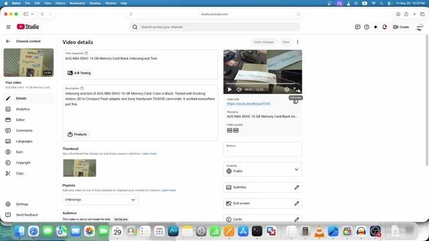
Task: Click the YouTube Studio logo
Action: [28, 27]
